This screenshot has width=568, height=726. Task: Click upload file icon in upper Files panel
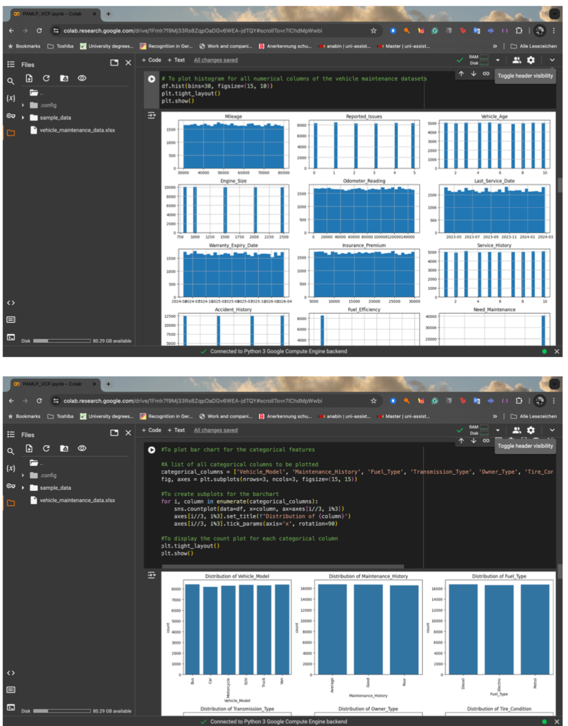(x=29, y=78)
